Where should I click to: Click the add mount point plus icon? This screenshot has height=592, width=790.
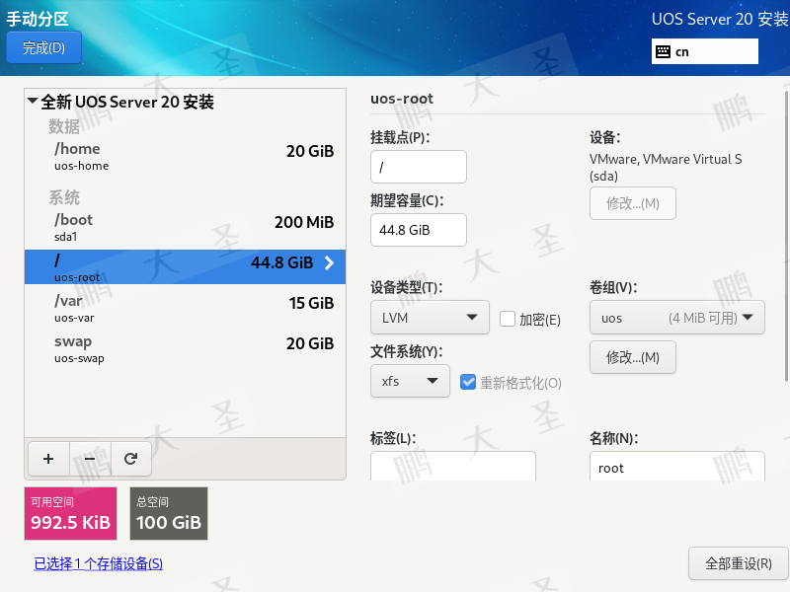(48, 459)
